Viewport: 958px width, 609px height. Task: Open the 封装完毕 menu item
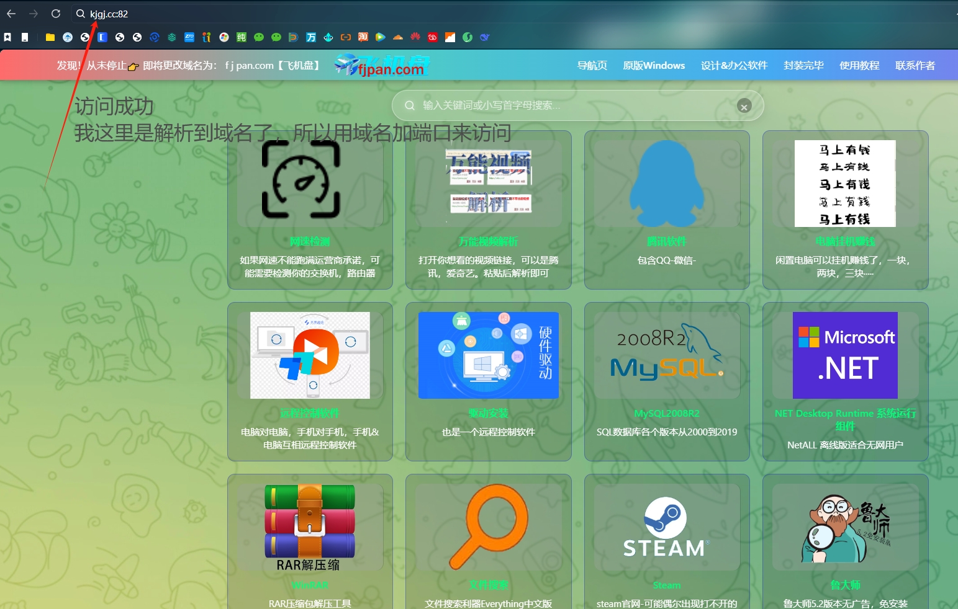[803, 65]
